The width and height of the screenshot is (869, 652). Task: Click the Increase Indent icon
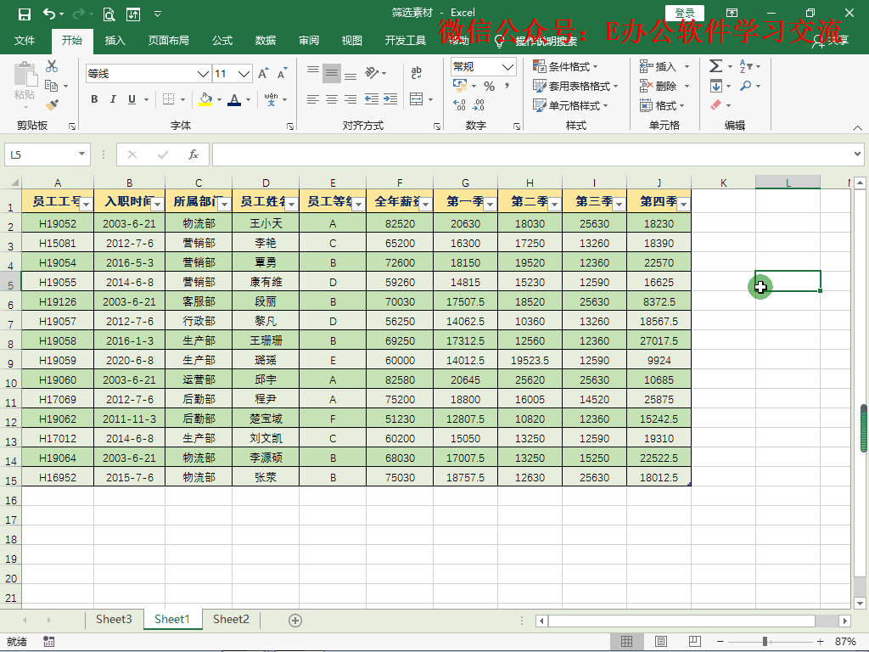(390, 99)
